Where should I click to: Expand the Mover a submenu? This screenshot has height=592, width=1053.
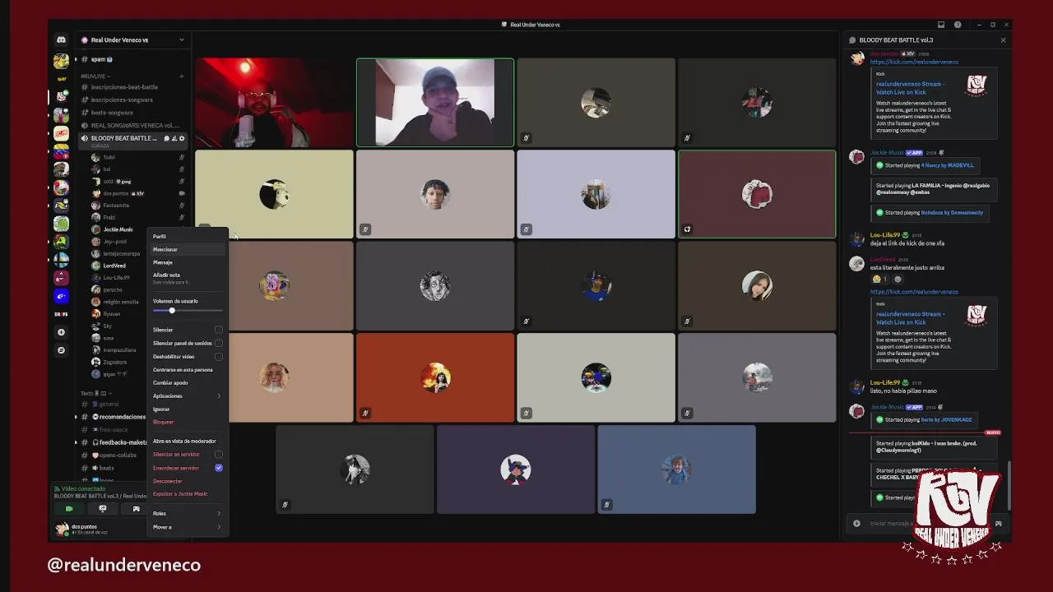tap(187, 527)
